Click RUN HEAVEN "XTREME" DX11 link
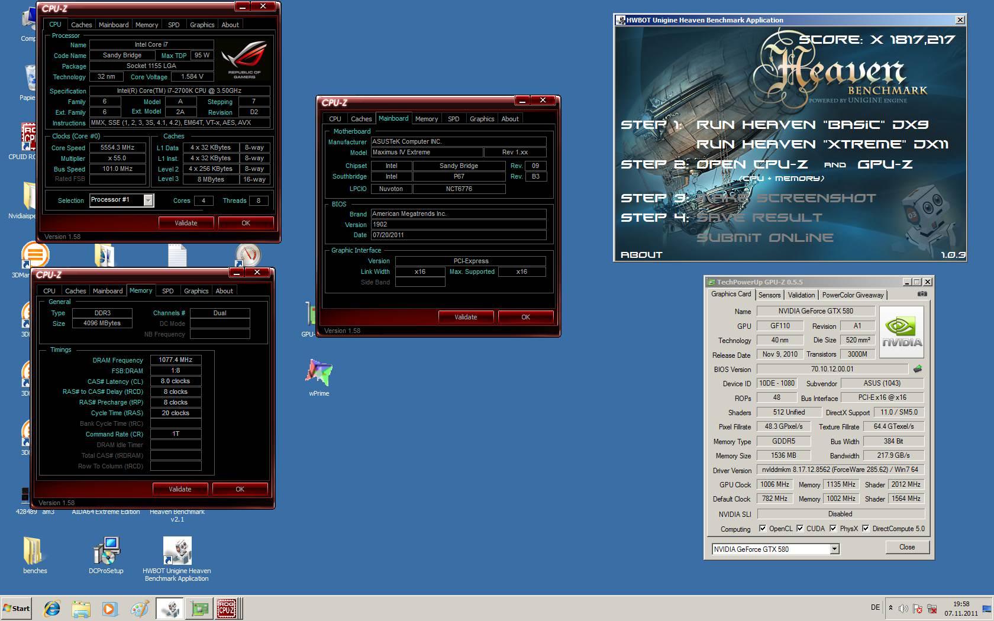Viewport: 994px width, 621px height. 822,144
